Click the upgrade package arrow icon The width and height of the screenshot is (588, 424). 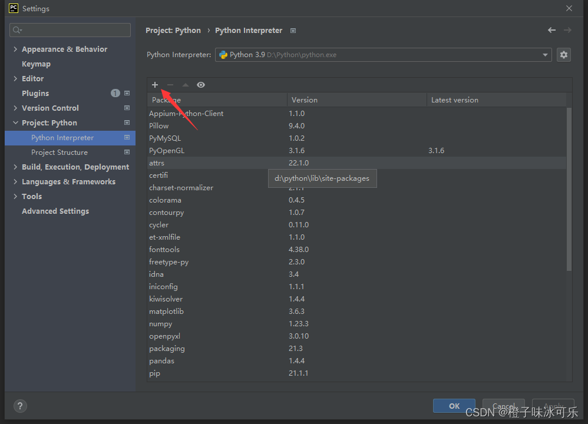(x=185, y=85)
